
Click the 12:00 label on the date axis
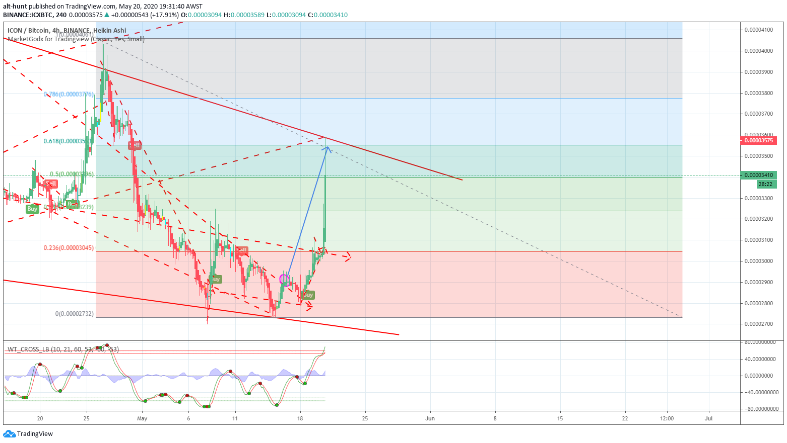(x=667, y=418)
